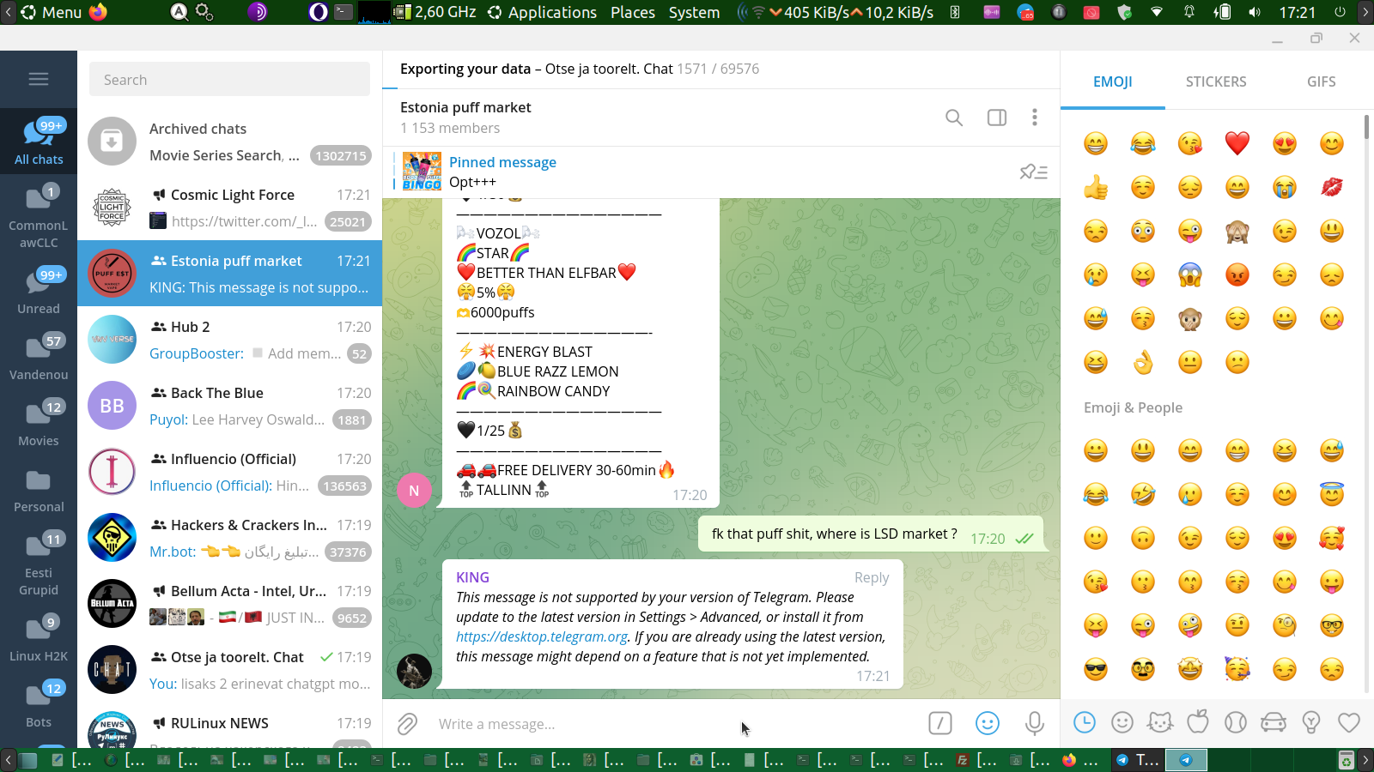
Task: Insert the halo angel face emoji
Action: click(1332, 494)
